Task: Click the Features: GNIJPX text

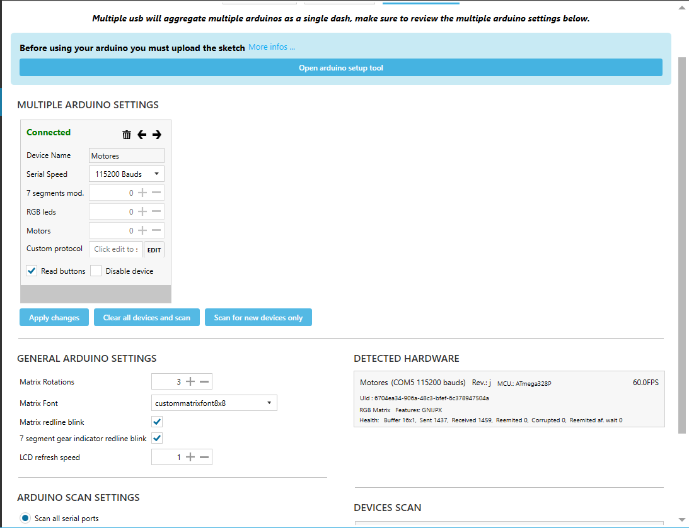Action: click(419, 410)
